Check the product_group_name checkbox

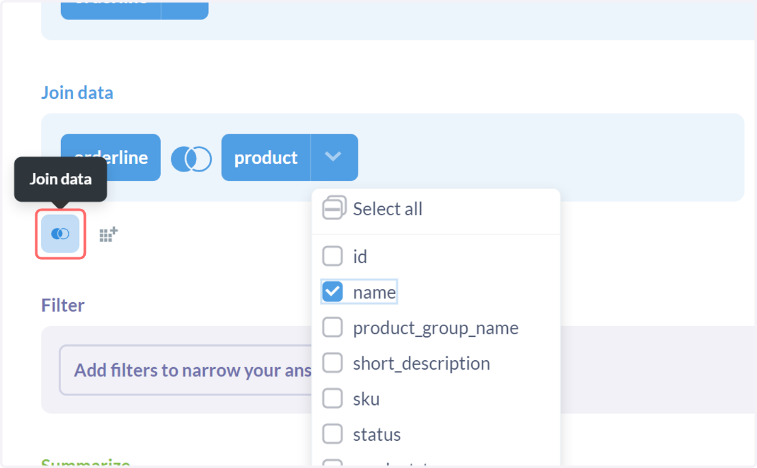coord(332,327)
